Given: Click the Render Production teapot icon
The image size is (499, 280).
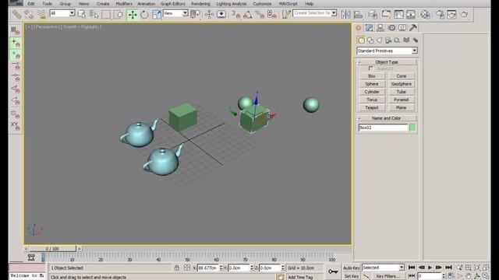Looking at the screenshot, I should [465, 14].
